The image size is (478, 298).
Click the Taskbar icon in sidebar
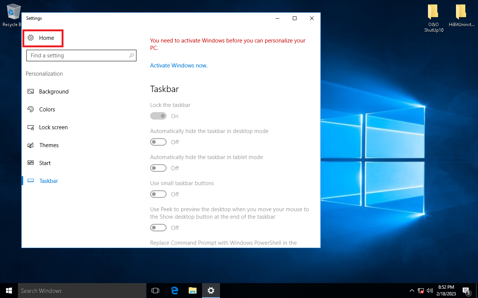pyautogui.click(x=31, y=181)
